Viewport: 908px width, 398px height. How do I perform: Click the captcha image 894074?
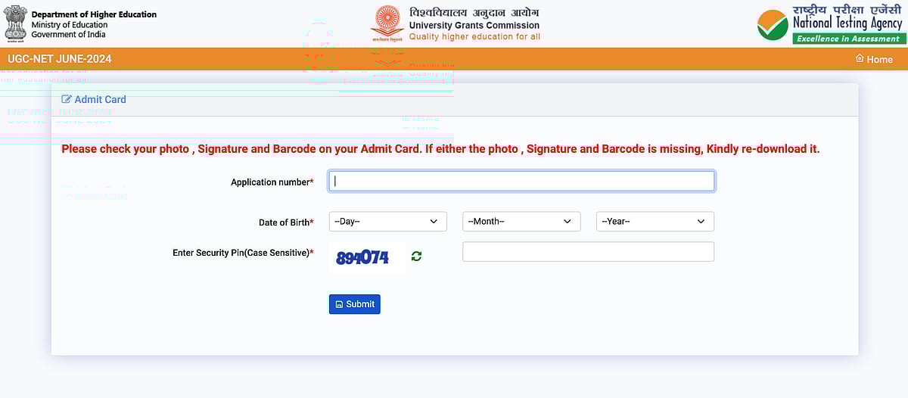click(x=362, y=257)
